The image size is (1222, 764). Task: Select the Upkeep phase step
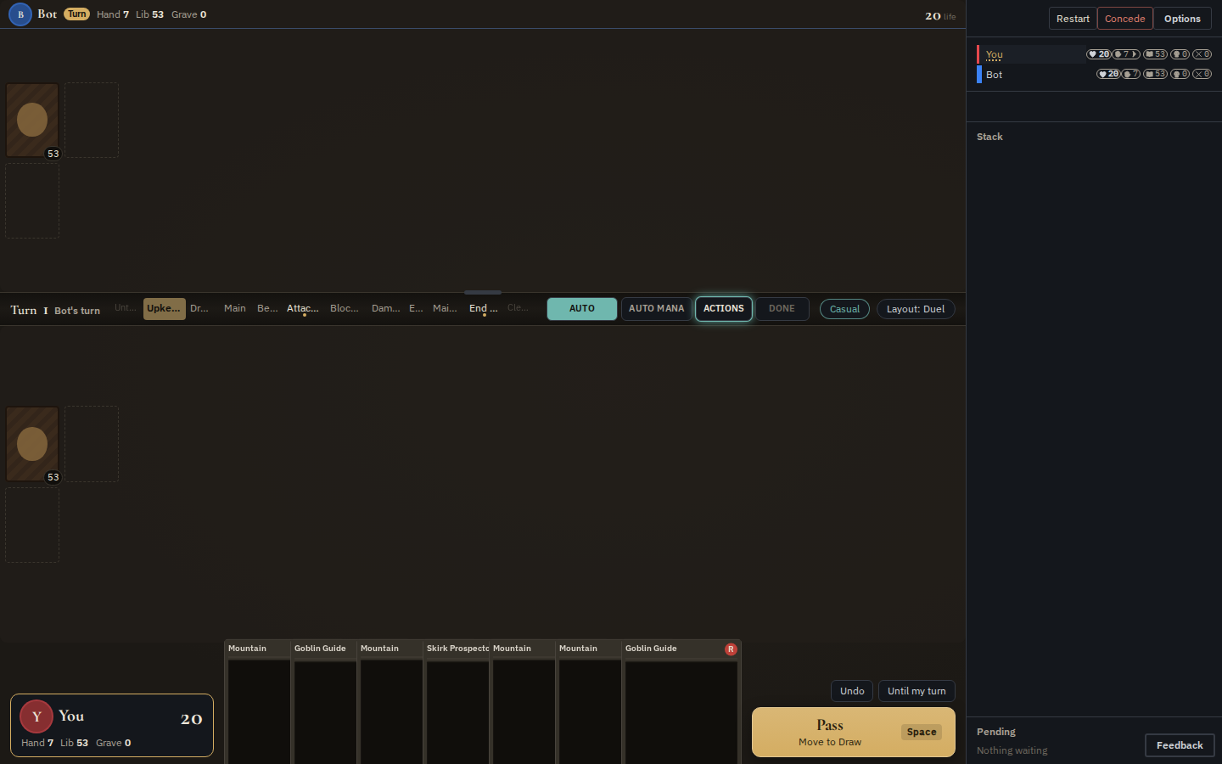(x=164, y=309)
